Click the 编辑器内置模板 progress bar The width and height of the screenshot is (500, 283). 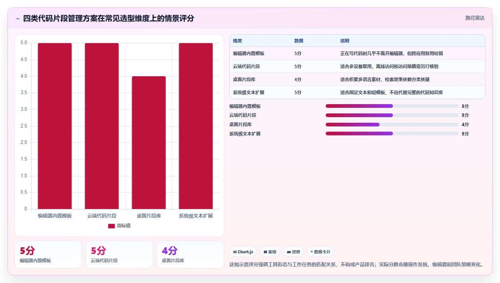tap(392, 106)
